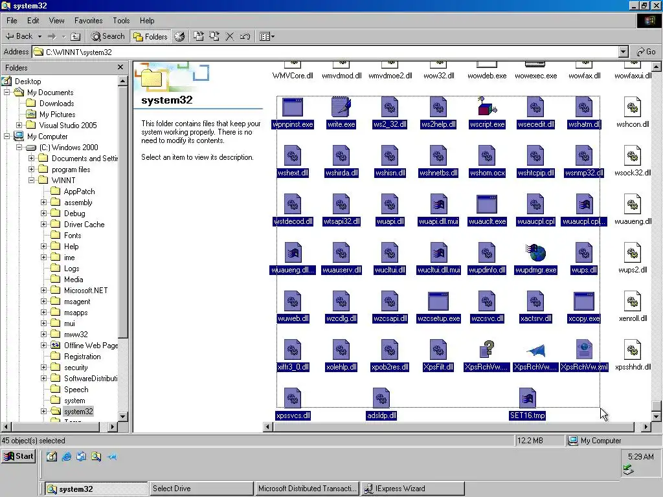Select the wuaucpl.cpl file icon
Viewport: 663px width, 497px height.
535,204
